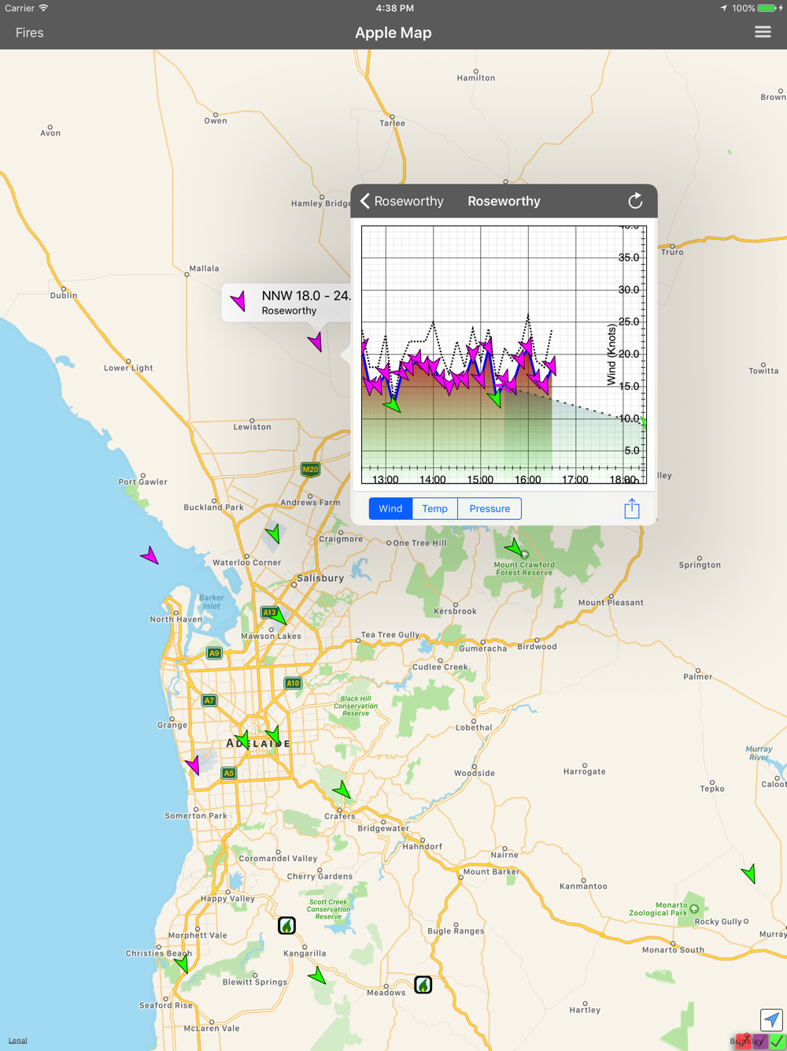Tap the Birdwood town label
787x1051 pixels.
pyautogui.click(x=537, y=647)
